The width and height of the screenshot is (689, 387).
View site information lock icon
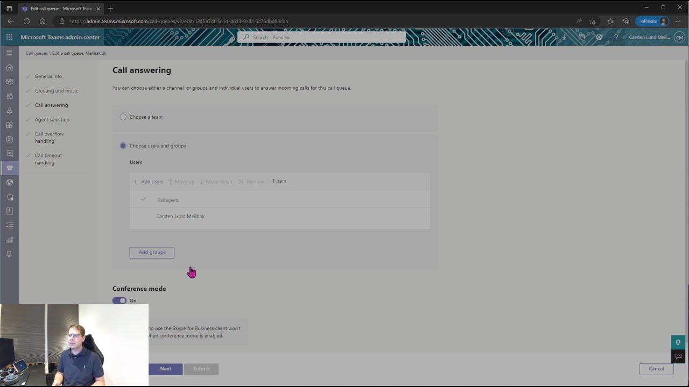tap(61, 21)
